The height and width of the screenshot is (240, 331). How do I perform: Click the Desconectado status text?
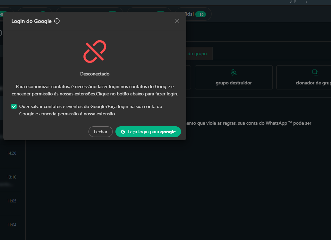(x=95, y=74)
